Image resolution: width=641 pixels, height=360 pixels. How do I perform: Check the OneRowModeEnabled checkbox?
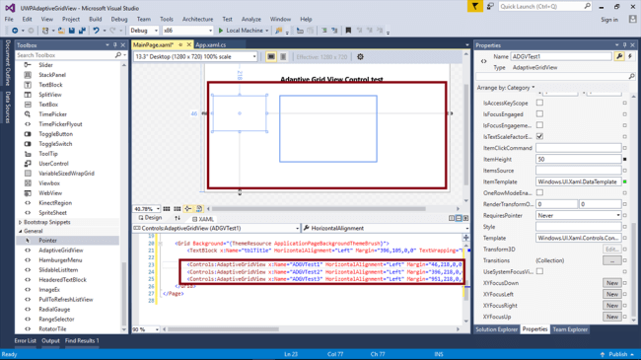(x=539, y=192)
